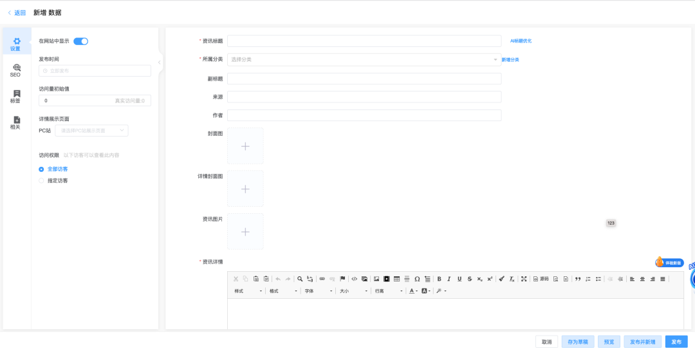Screen dimensions: 695x351
Task: Upload a 详情封面图 image
Action: pyautogui.click(x=245, y=189)
